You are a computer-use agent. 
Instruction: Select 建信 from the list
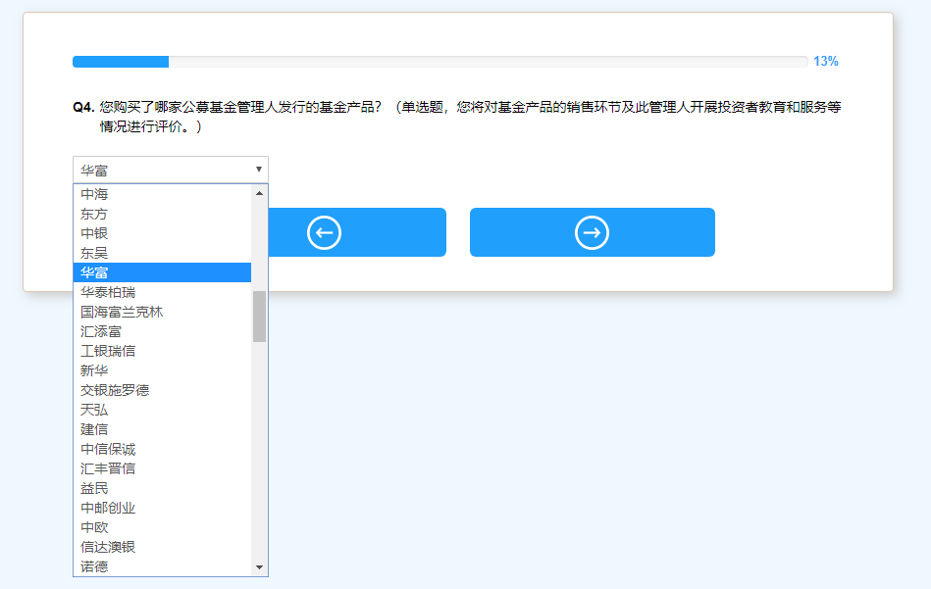click(162, 429)
